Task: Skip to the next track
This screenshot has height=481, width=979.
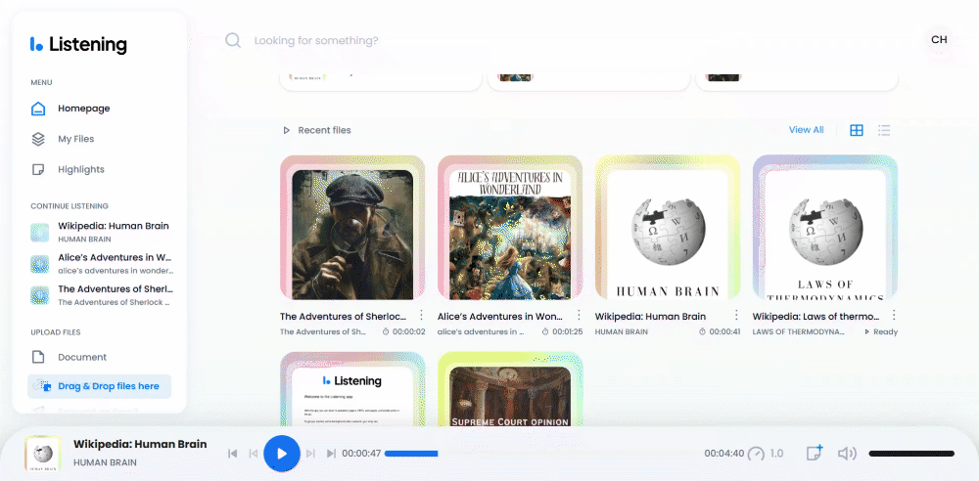Action: [x=331, y=454]
